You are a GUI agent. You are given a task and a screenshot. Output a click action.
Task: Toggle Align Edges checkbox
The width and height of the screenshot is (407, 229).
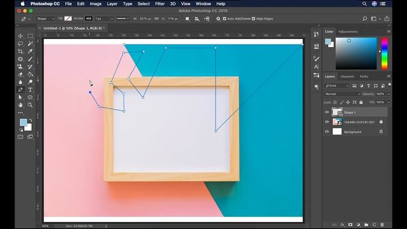(x=253, y=18)
